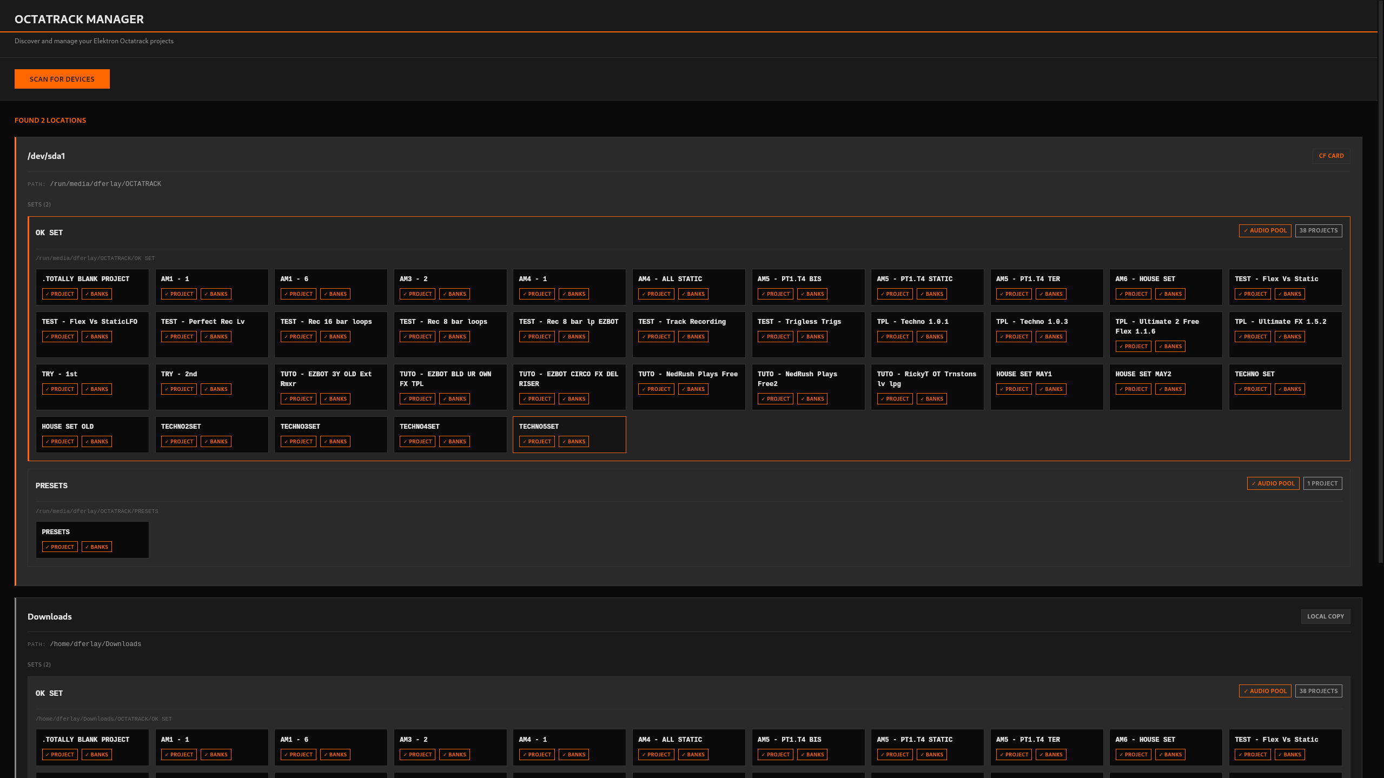Expand the PRESETS set header
The width and height of the screenshot is (1384, 778).
(x=51, y=486)
